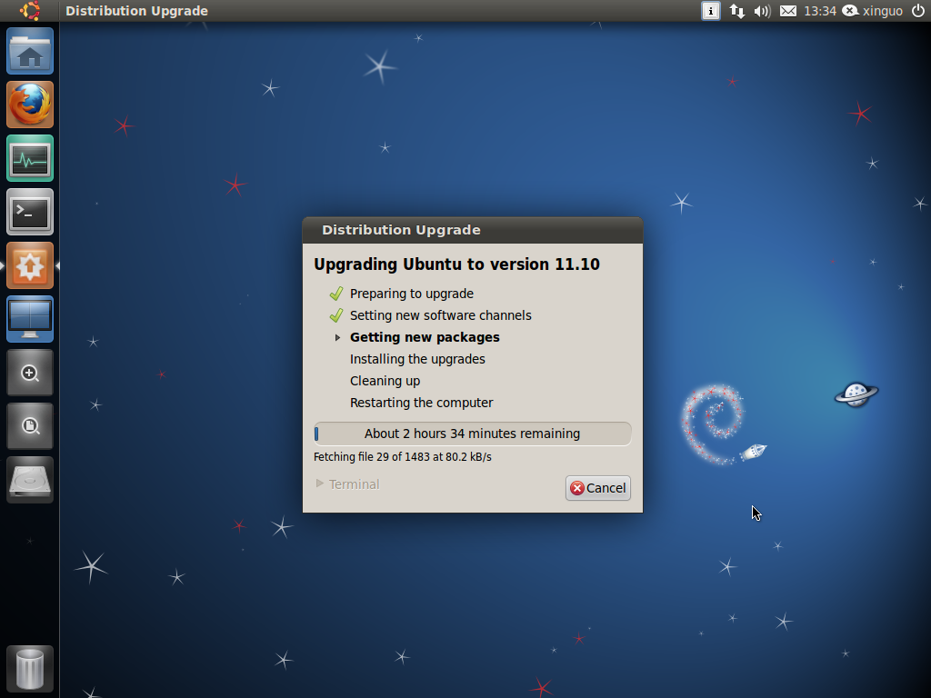Open the Terminal launcher icon

(x=30, y=212)
